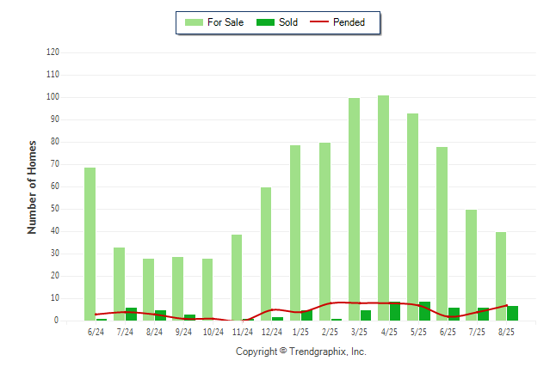Click the Copyright Trendgraphix, Inc. text
The height and width of the screenshot is (373, 556).
300,352
